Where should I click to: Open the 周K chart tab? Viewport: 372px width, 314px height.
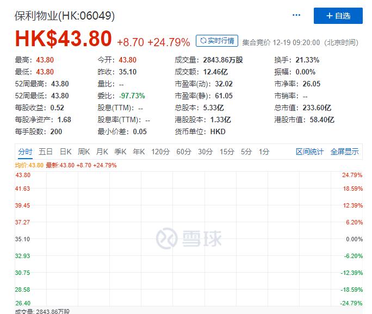pos(84,152)
